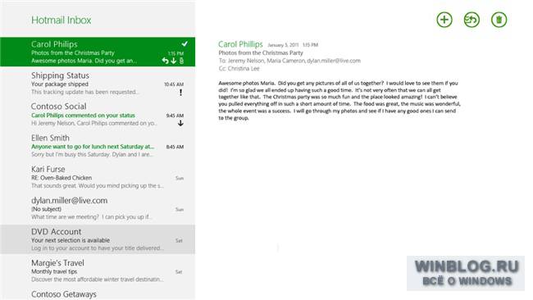Click Jeremy Nelson in the To line

(245, 61)
